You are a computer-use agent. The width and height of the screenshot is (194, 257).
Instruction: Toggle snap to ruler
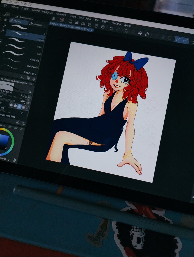click(178, 39)
